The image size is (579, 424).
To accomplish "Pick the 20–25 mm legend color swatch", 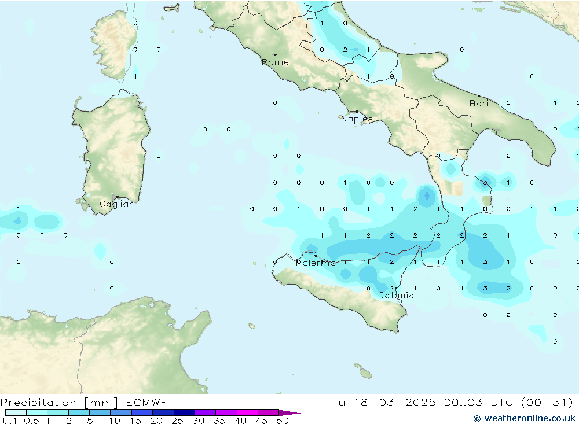I will [x=163, y=412].
